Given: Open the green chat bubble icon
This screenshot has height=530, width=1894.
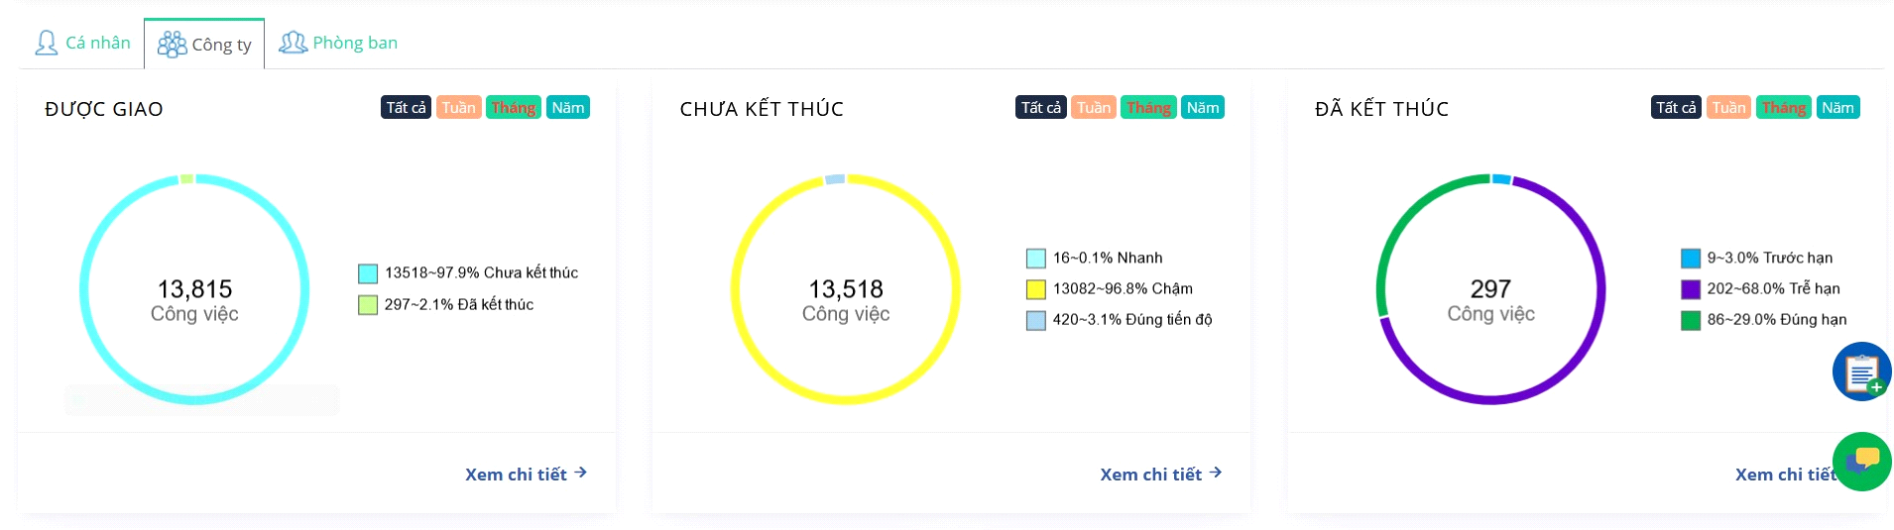Looking at the screenshot, I should (1861, 461).
